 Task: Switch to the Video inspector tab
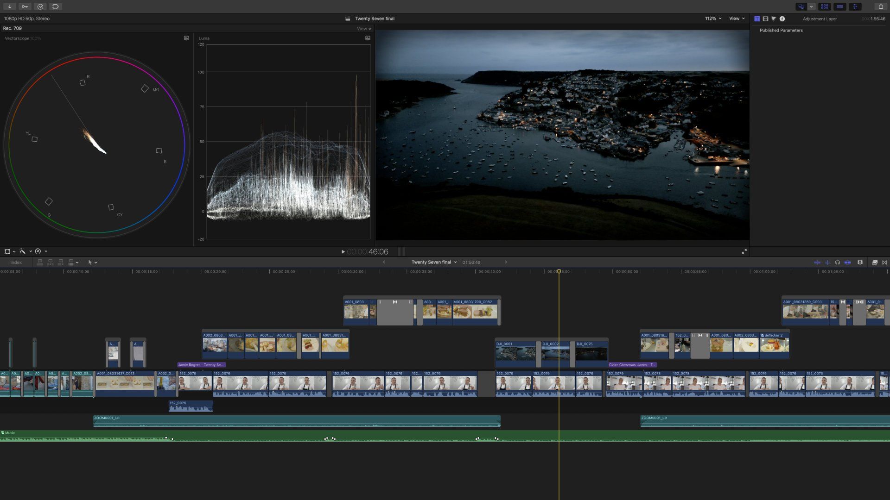pyautogui.click(x=765, y=19)
